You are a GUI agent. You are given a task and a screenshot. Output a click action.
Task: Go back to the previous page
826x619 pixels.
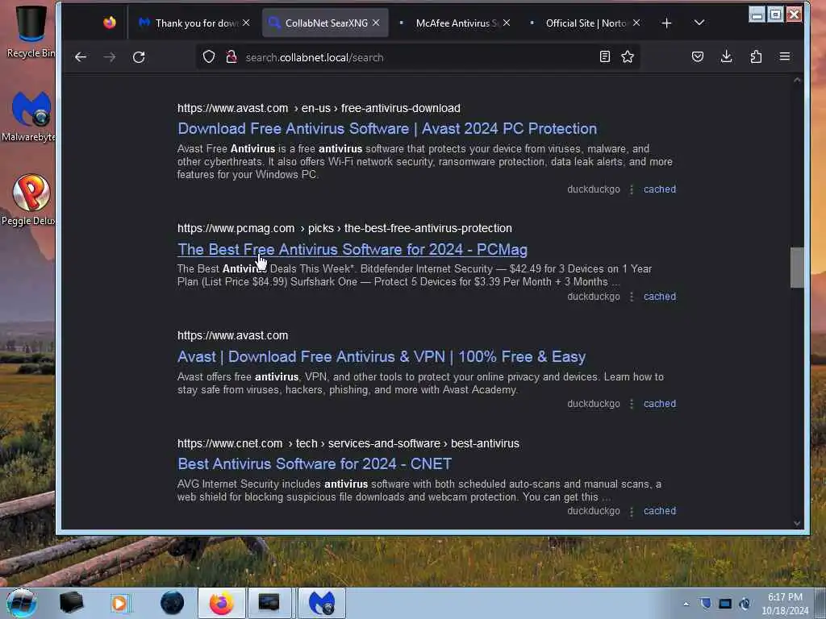pyautogui.click(x=81, y=57)
